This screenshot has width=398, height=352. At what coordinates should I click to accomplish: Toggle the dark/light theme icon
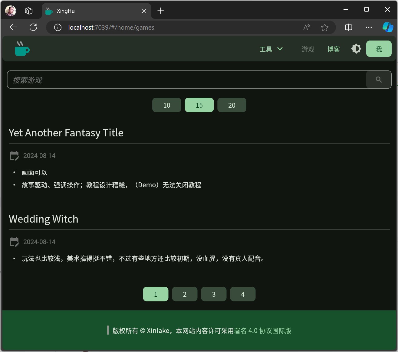pyautogui.click(x=356, y=49)
